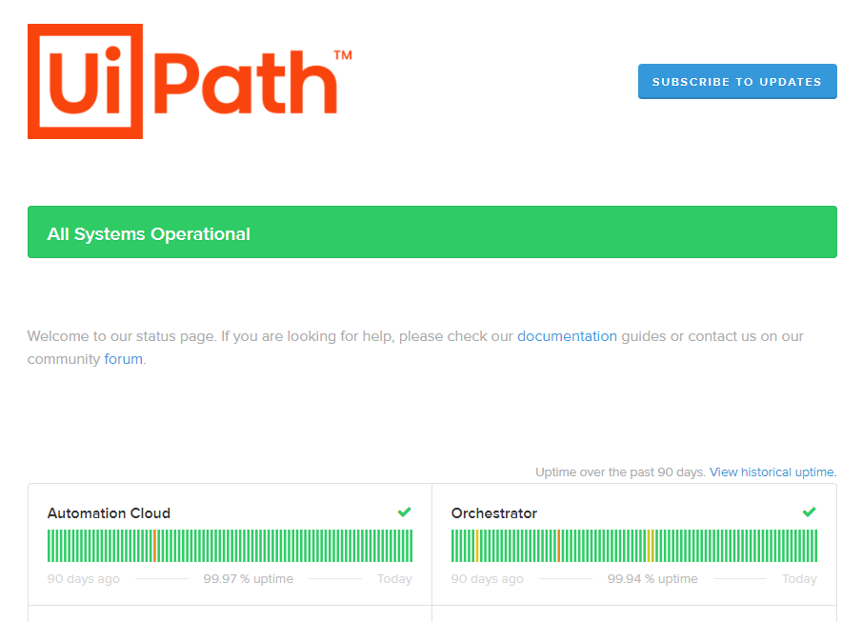Click the All Systems Operational banner
The height and width of the screenshot is (622, 862).
(x=431, y=231)
